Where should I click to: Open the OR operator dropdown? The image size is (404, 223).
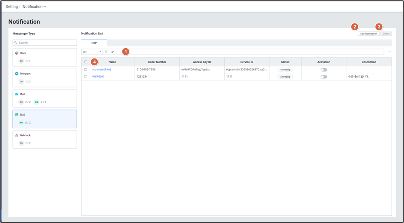coord(92,52)
